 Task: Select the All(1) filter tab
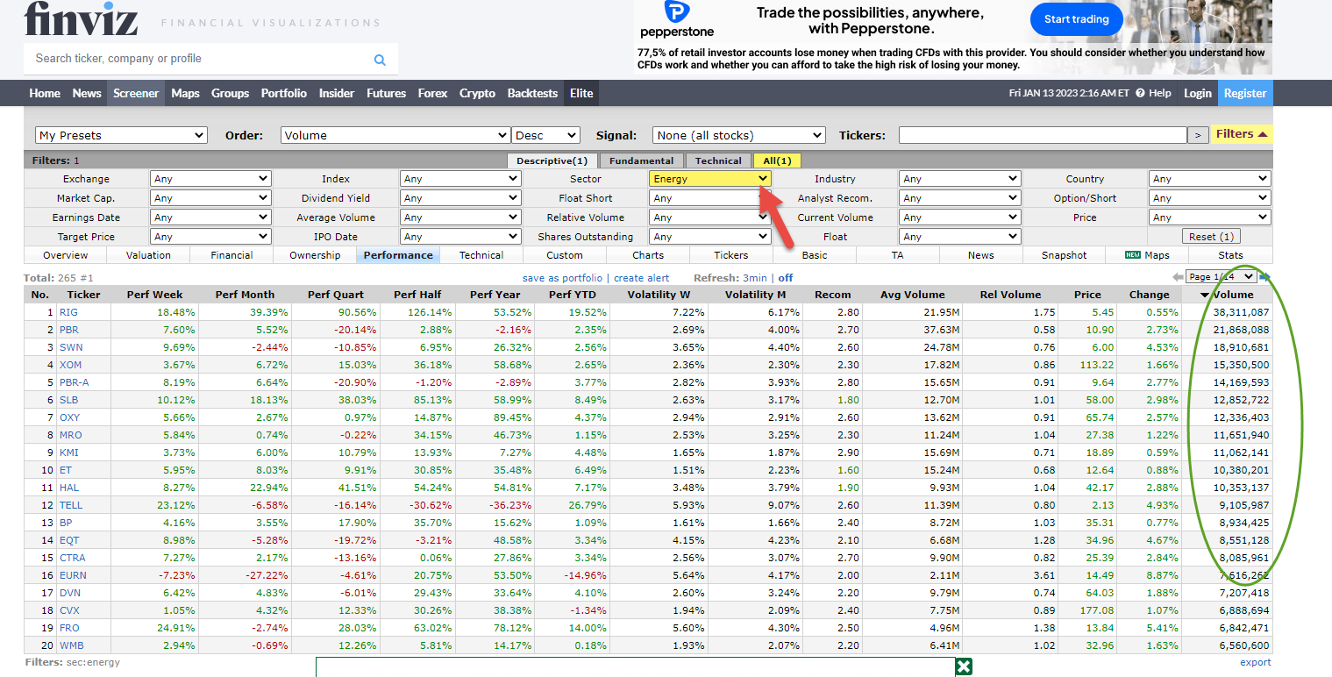click(777, 160)
